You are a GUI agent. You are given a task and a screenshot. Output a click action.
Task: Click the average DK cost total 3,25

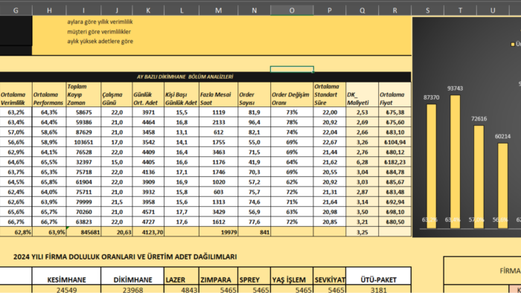point(362,232)
